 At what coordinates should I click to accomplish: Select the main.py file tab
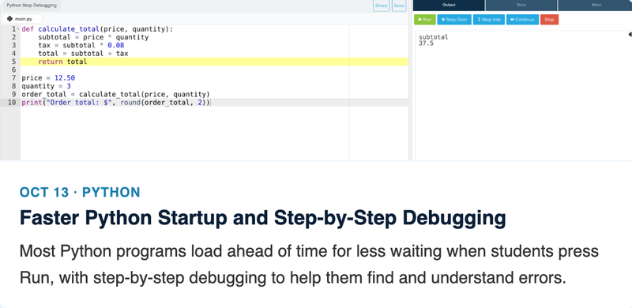(x=23, y=19)
